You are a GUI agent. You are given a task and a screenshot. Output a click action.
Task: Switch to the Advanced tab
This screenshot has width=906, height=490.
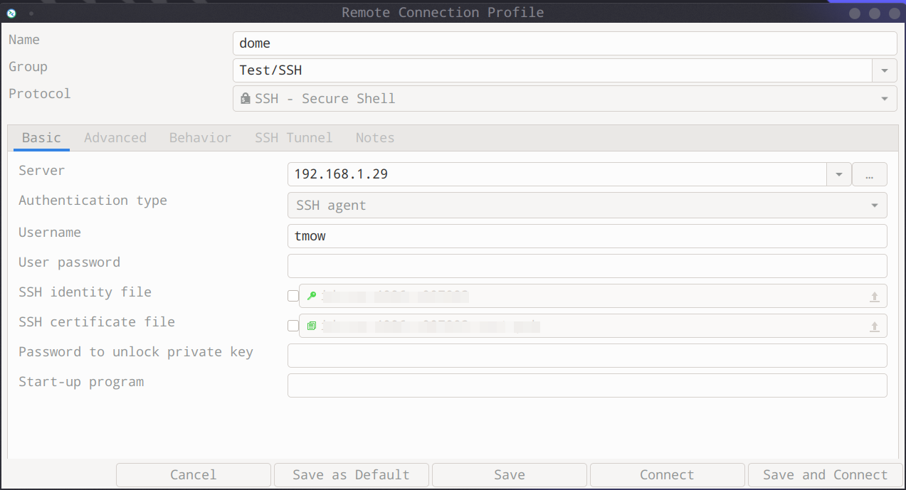115,138
